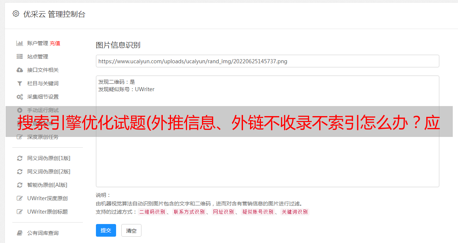Click the refresh icon for 智能伪原创[AI版]
The image size is (458, 243).
[x=20, y=185]
